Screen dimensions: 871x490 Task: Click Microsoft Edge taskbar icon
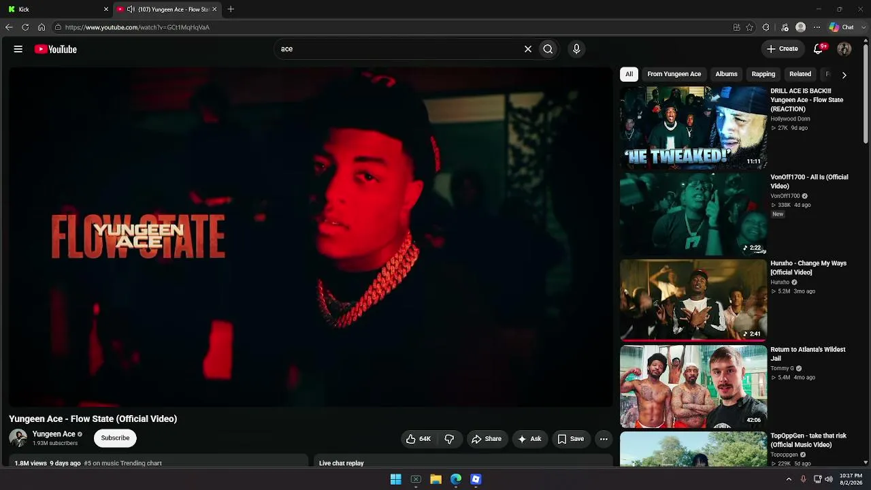pos(456,479)
